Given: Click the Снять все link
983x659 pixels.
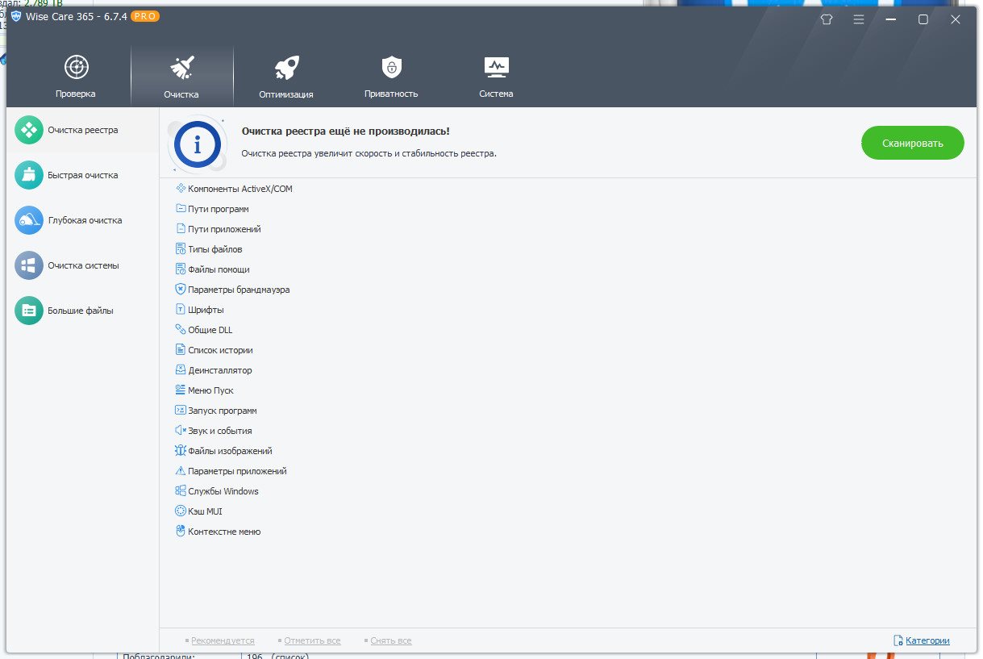Looking at the screenshot, I should tap(391, 640).
